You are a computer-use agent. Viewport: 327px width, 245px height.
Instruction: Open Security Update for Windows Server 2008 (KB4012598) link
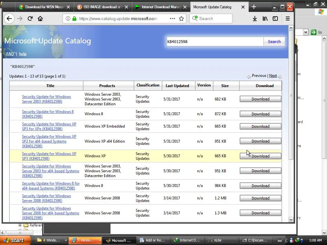(x=46, y=198)
